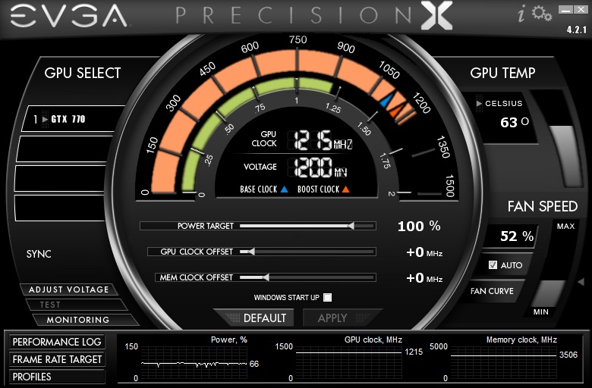Click the arrow next to CELSIUS
Viewport: 592px width, 388px height.
tap(479, 103)
